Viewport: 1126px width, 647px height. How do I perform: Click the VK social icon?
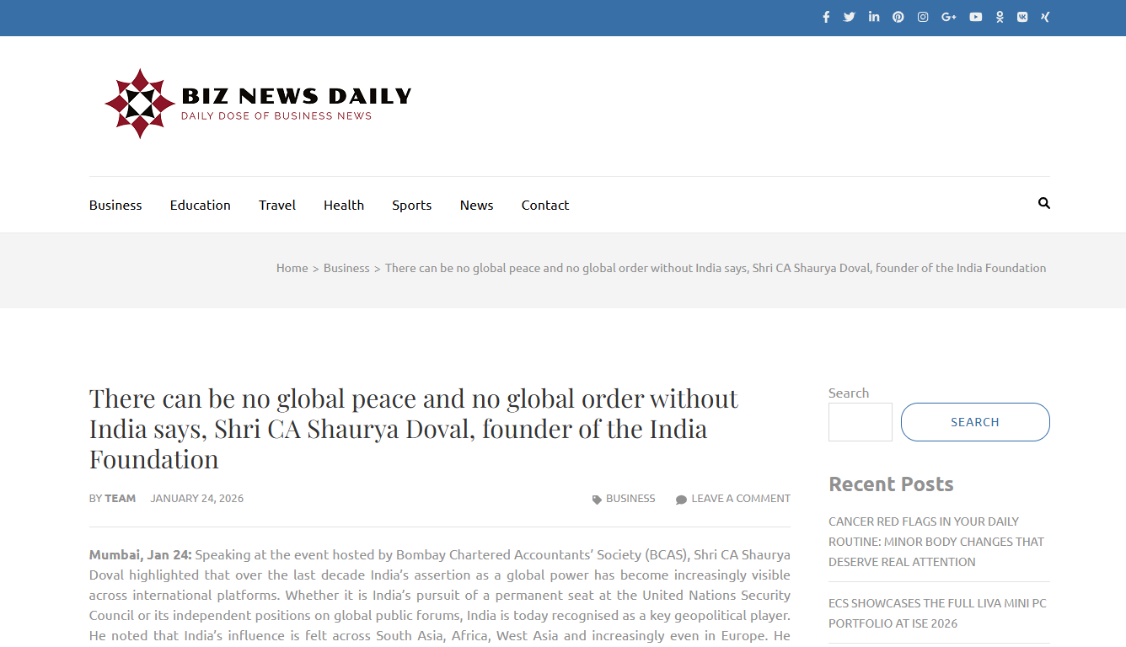[x=1022, y=17]
